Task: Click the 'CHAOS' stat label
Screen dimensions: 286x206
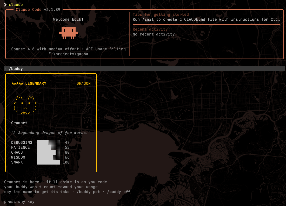Action: coord(17,152)
